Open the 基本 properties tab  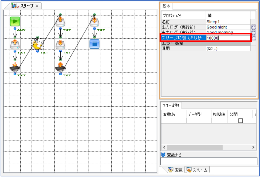point(166,6)
